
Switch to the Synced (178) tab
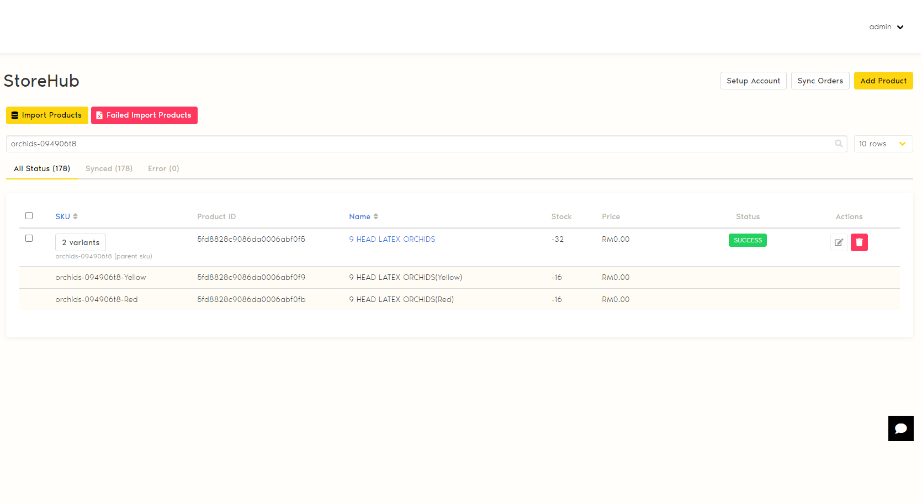click(109, 168)
